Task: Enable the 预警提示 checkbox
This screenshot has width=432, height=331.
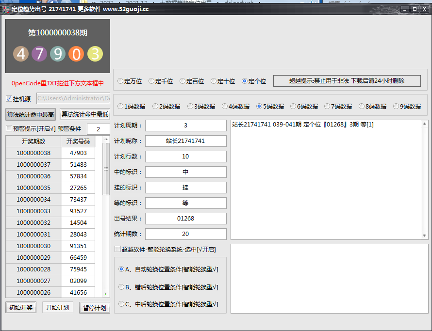Action: 9,128
